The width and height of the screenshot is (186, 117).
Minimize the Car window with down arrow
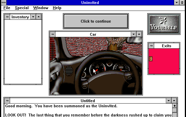[133, 34]
